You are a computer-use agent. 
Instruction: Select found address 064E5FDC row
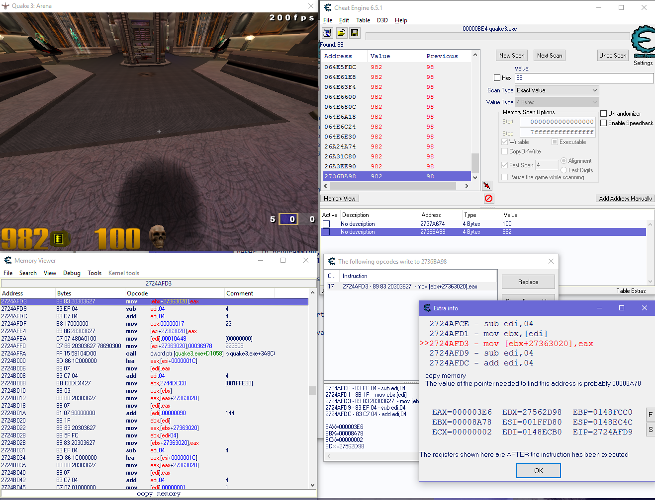point(396,67)
